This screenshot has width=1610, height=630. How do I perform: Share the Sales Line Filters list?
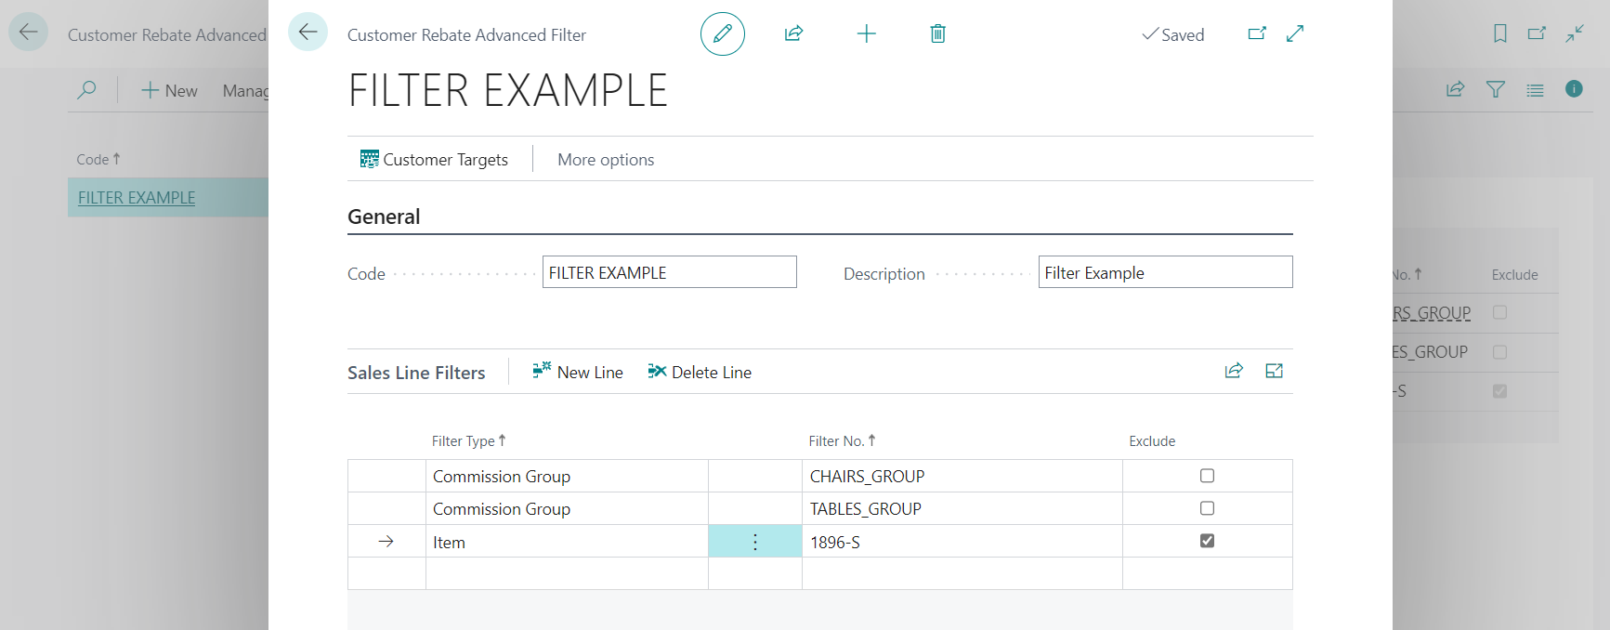pos(1234,371)
